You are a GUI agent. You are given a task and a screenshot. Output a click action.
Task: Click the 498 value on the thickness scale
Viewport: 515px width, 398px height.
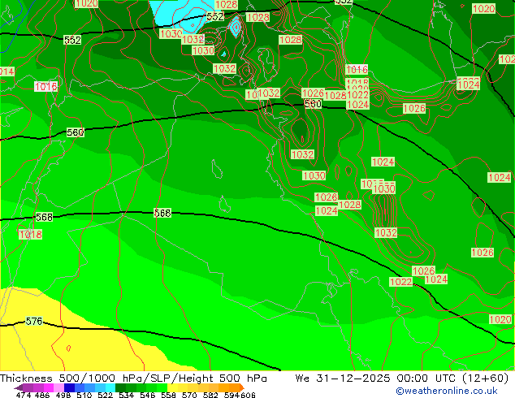tap(63, 395)
